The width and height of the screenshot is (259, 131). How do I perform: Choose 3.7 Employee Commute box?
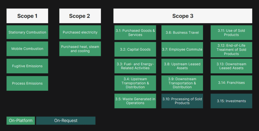click(182, 49)
